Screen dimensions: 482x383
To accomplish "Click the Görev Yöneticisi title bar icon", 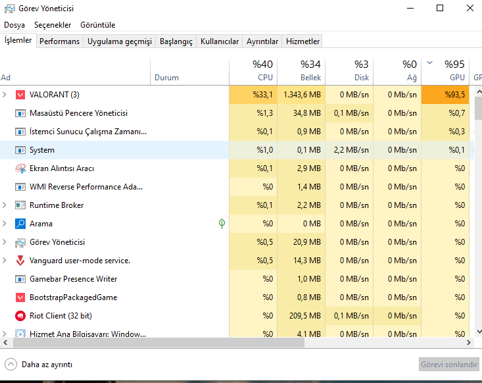I will tap(9, 9).
